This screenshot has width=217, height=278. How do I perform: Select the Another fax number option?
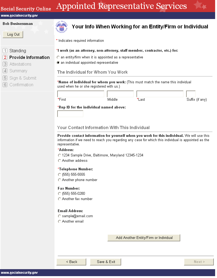(59, 199)
